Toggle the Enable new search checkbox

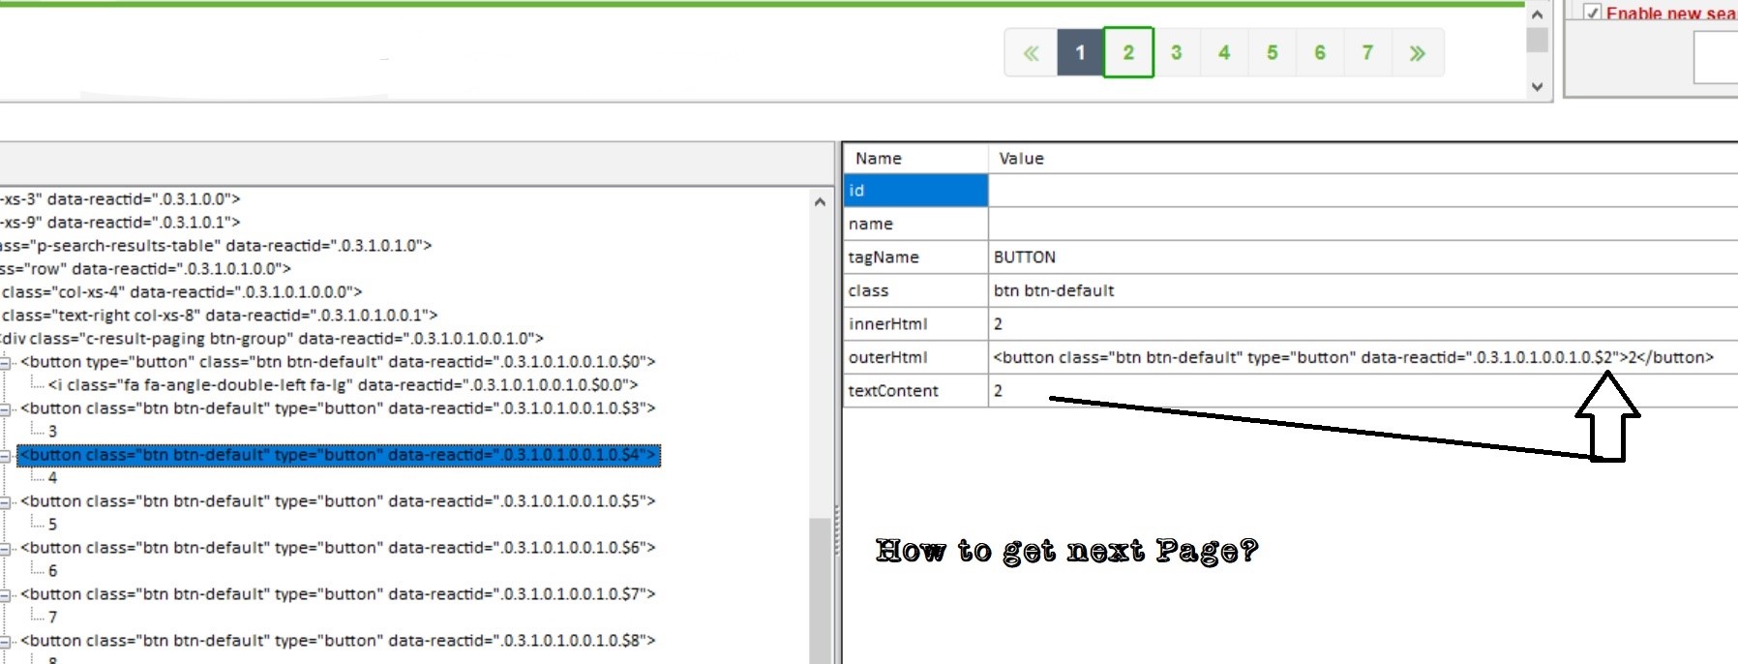1592,13
